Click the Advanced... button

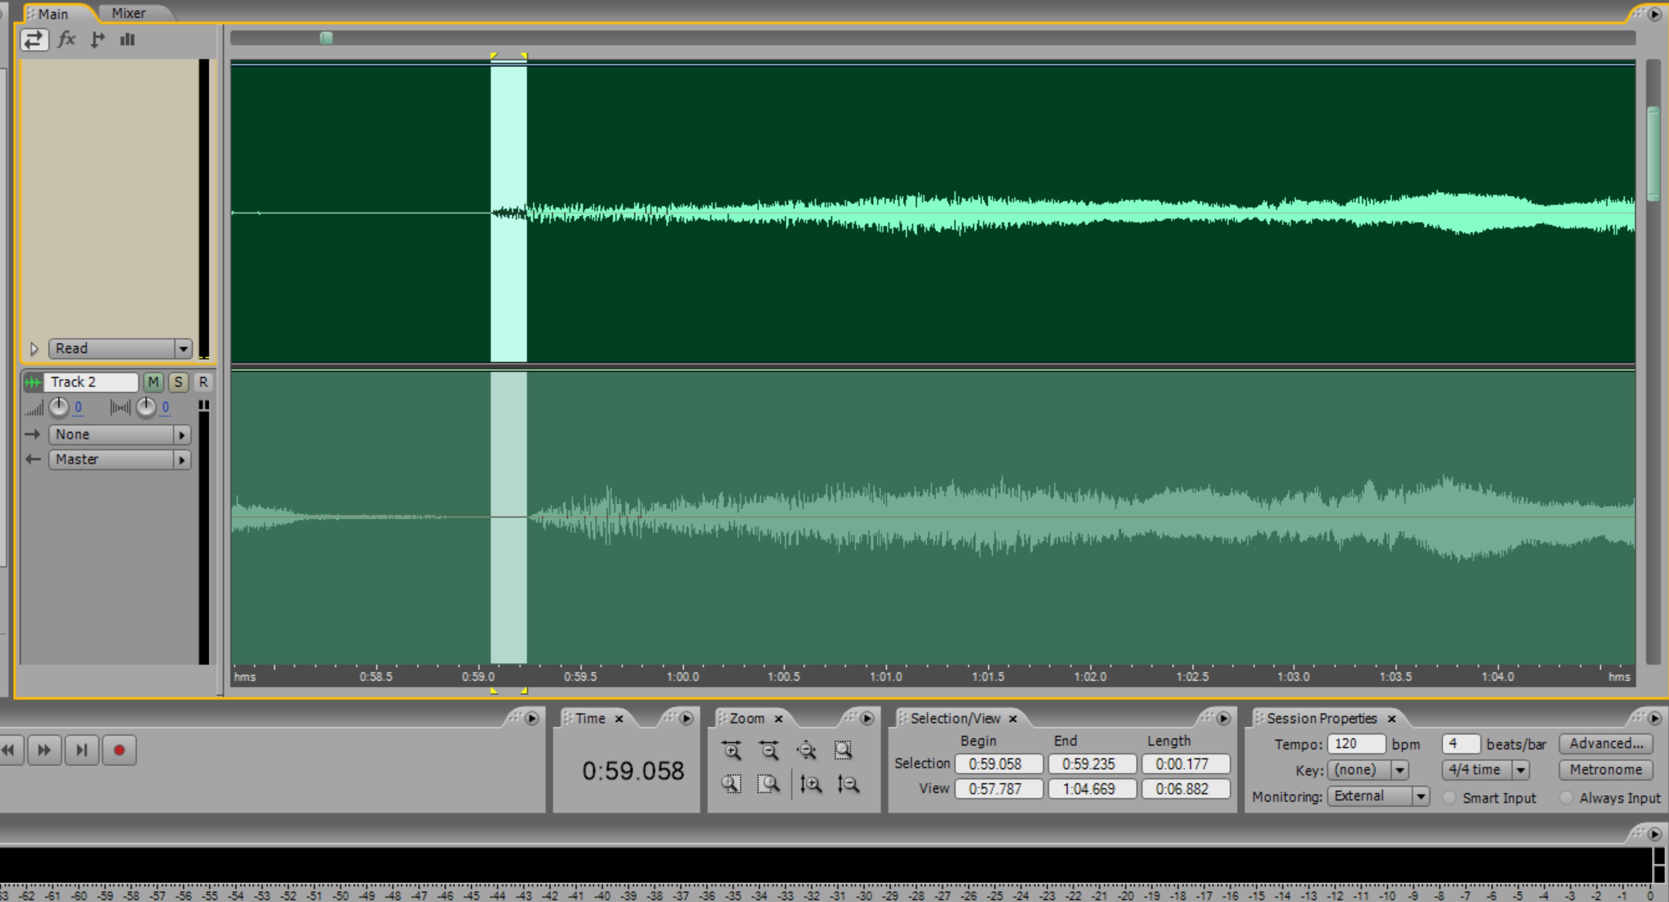coord(1606,744)
